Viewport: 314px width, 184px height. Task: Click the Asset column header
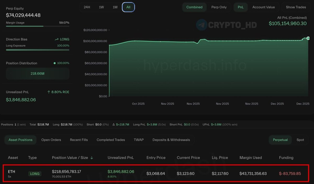[x=13, y=158]
